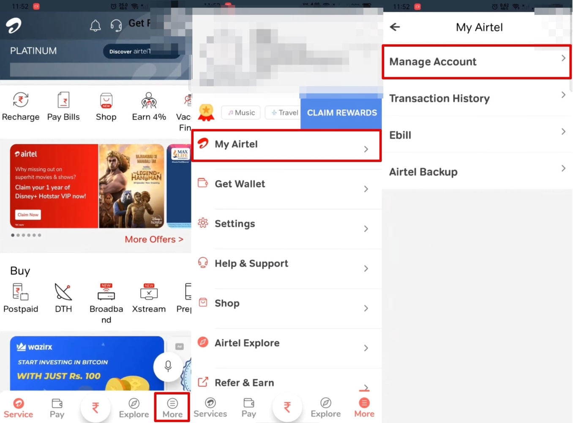This screenshot has height=423, width=573.
Task: Tap the Shop icon in quick actions
Action: [106, 101]
